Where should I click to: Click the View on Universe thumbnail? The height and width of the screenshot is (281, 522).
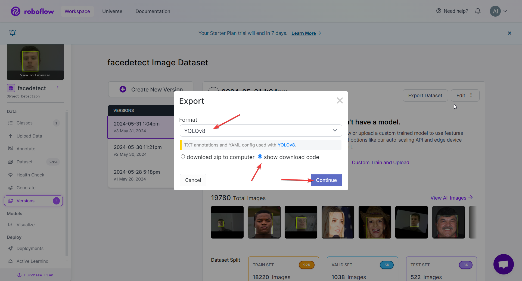(x=35, y=62)
